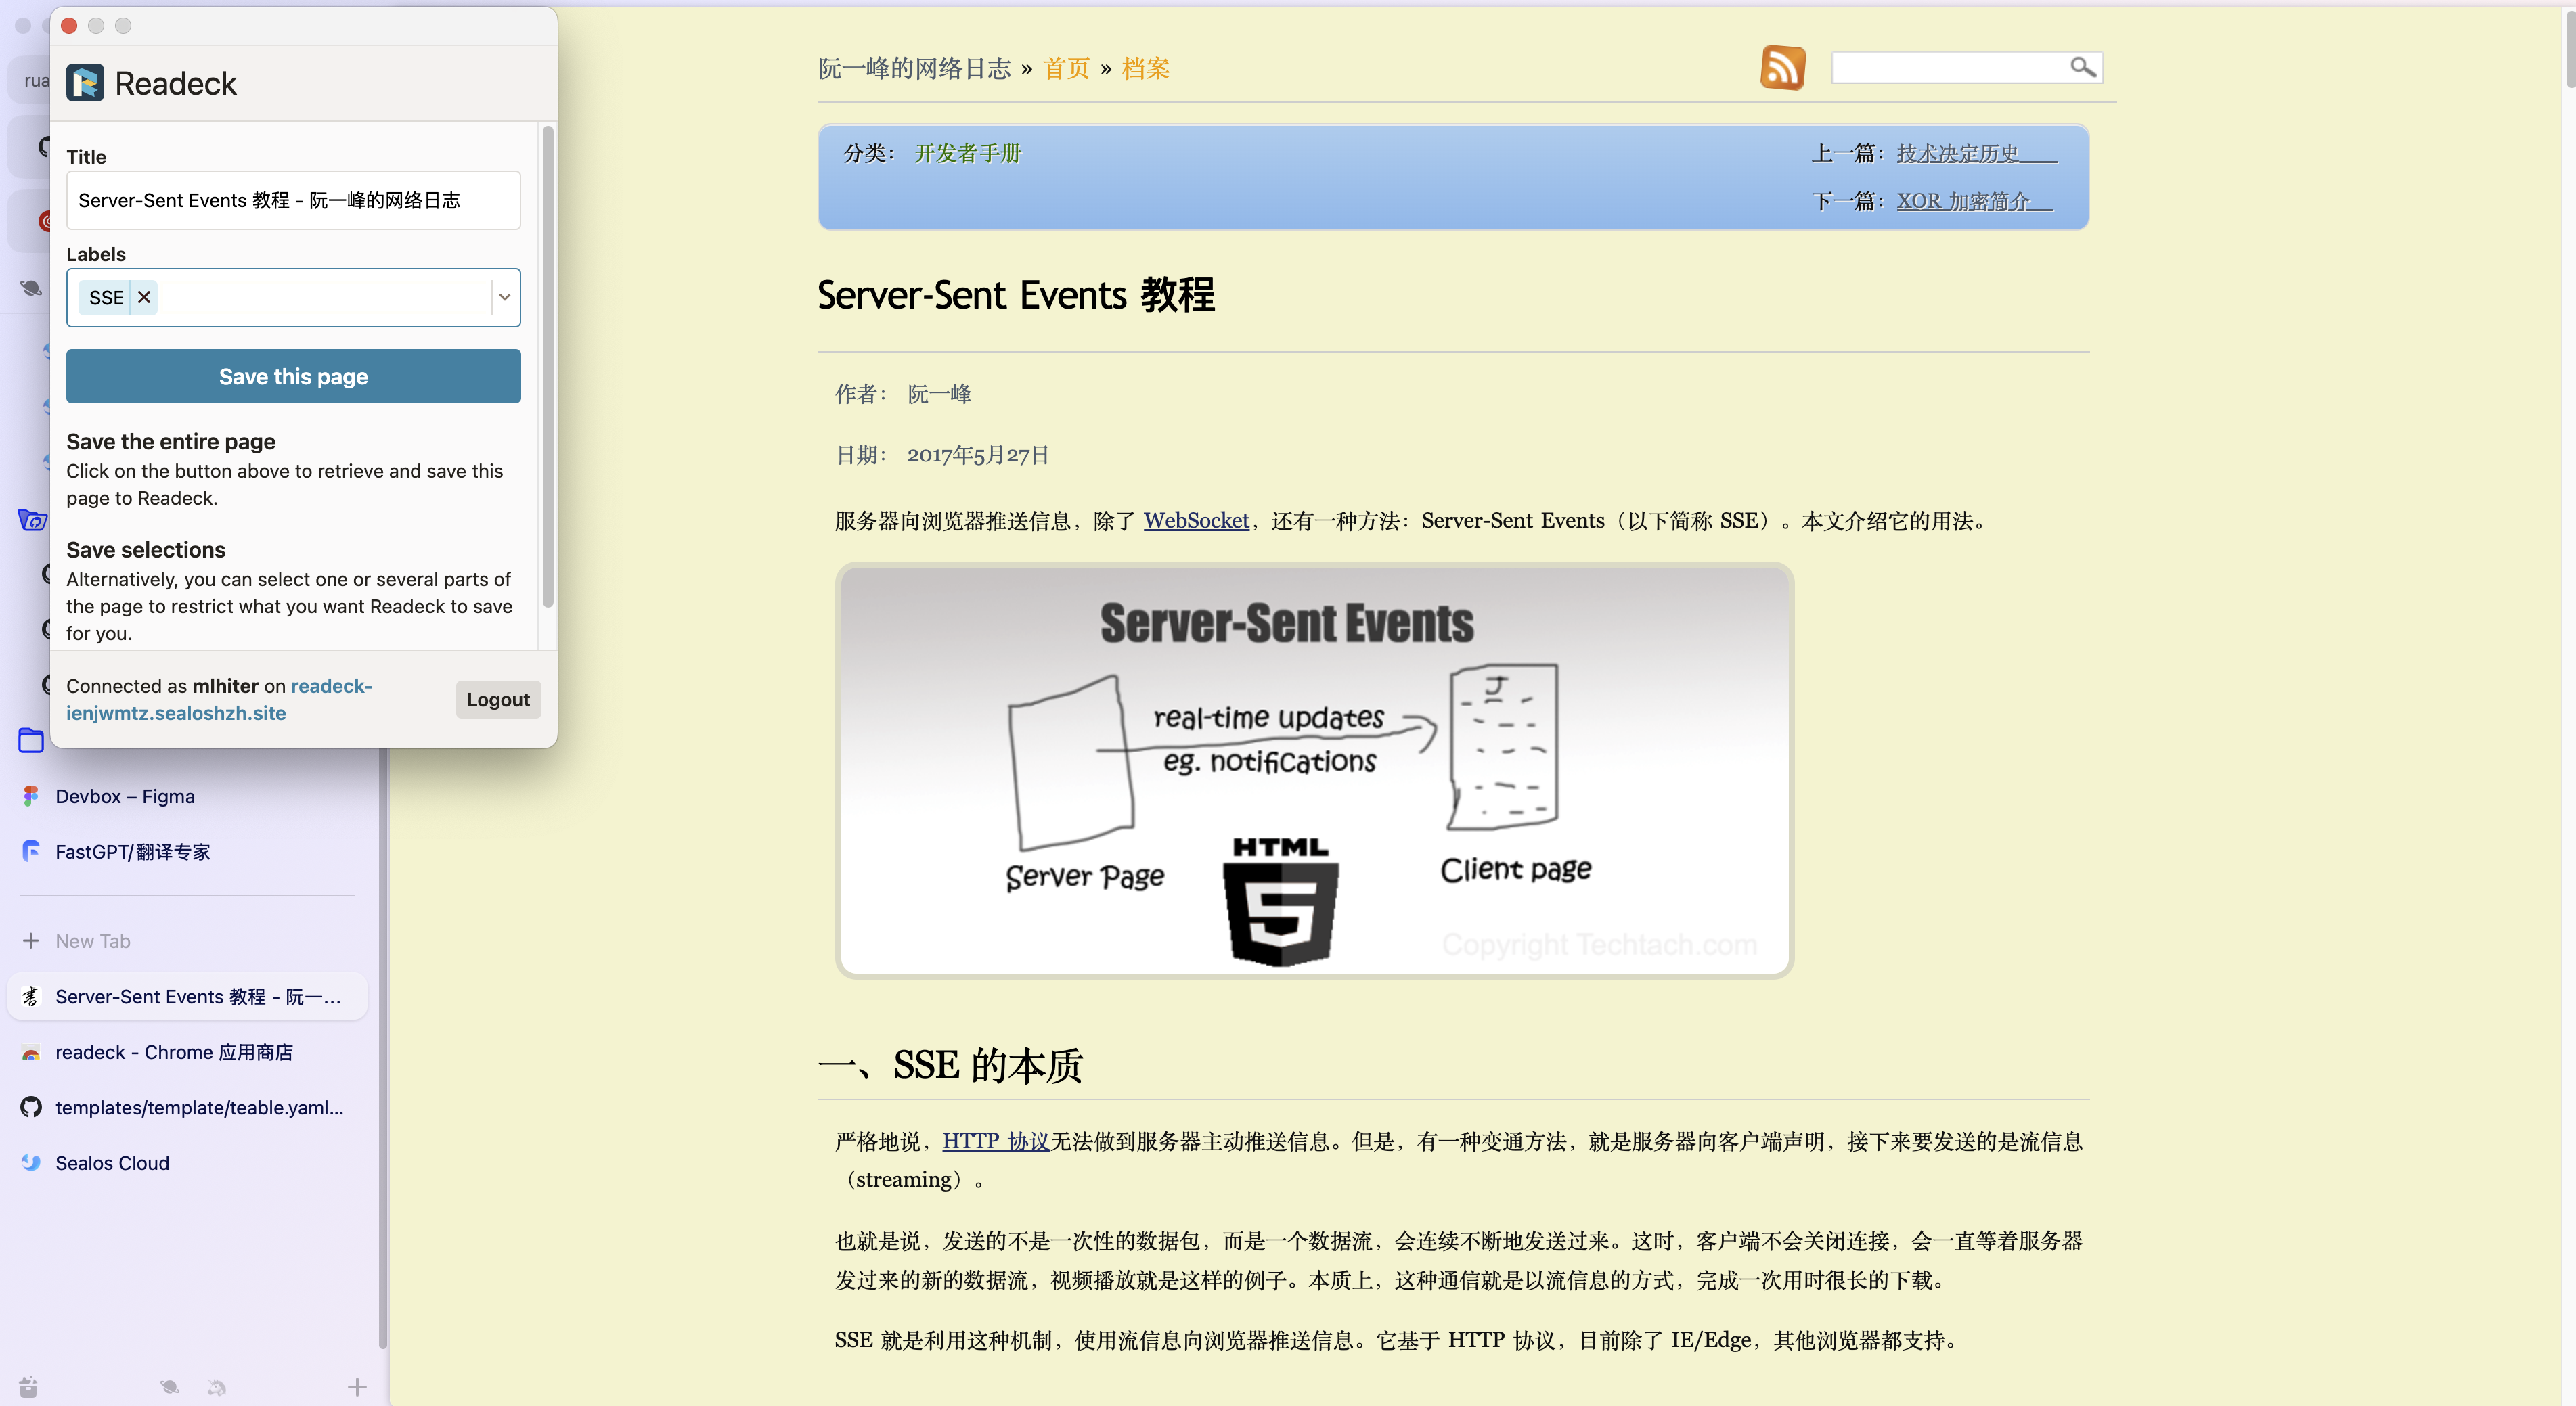Switch to the unicorn space icon

(217, 1387)
